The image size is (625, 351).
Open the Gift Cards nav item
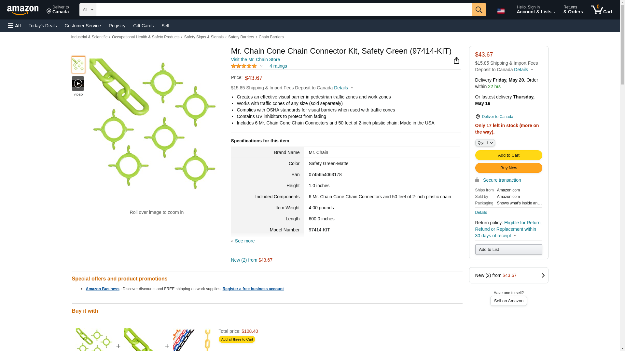[x=143, y=26]
